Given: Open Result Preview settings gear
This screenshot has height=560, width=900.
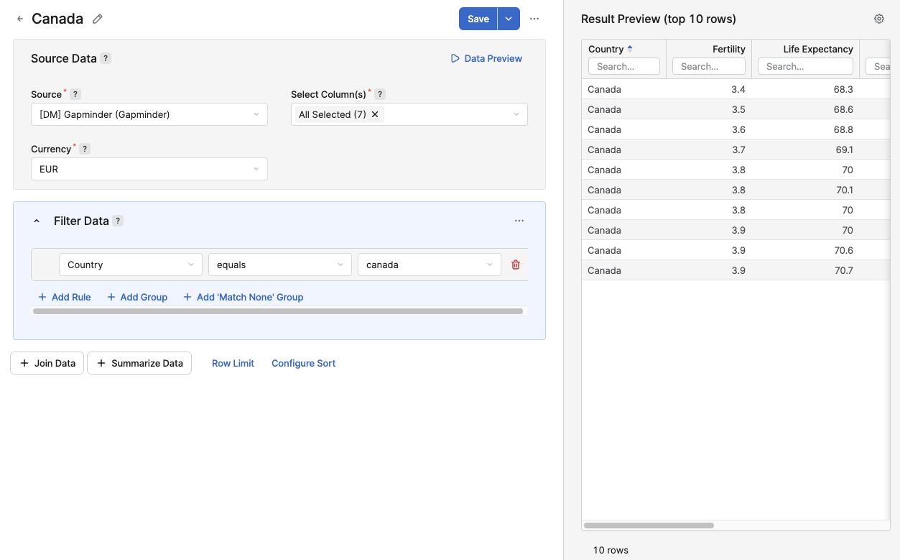Looking at the screenshot, I should click(x=878, y=19).
